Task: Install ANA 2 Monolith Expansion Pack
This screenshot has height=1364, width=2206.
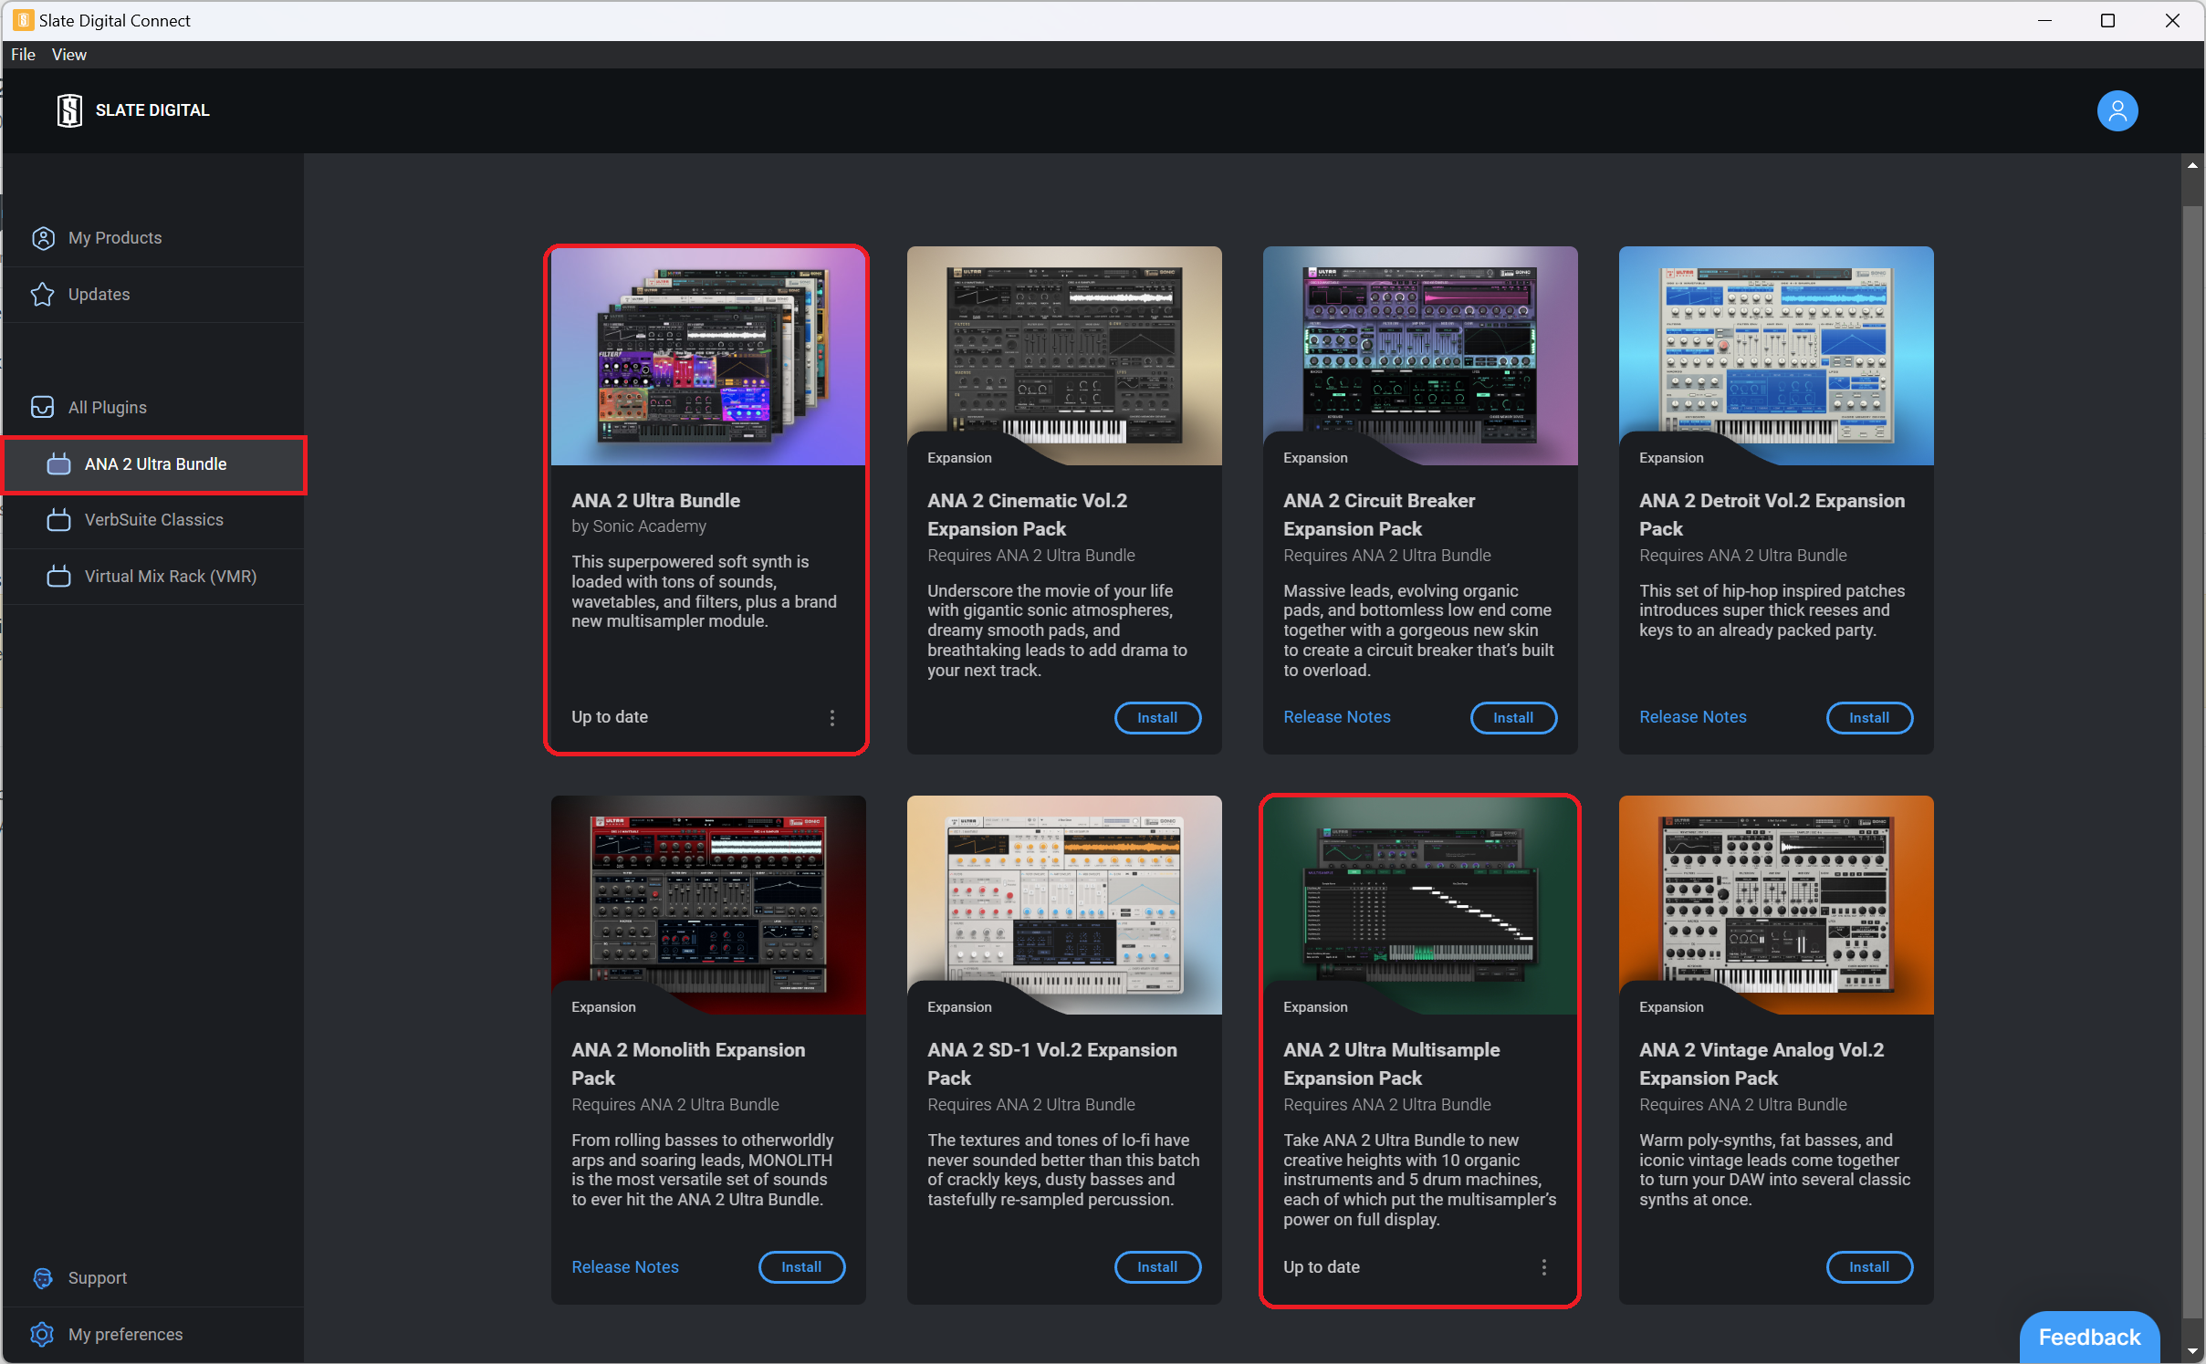Action: pyautogui.click(x=801, y=1267)
